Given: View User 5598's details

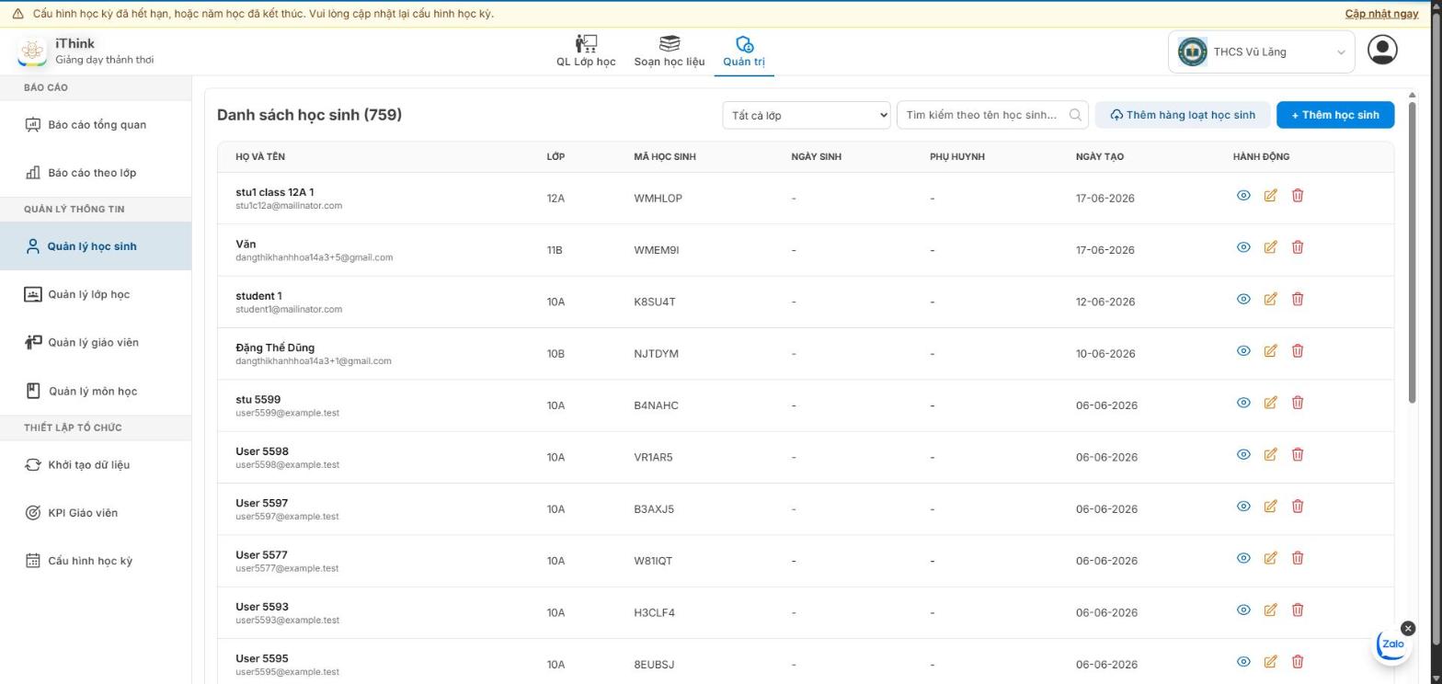Looking at the screenshot, I should 1243,454.
